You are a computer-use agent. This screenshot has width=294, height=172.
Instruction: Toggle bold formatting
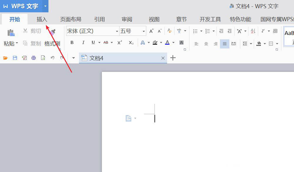pos(72,43)
